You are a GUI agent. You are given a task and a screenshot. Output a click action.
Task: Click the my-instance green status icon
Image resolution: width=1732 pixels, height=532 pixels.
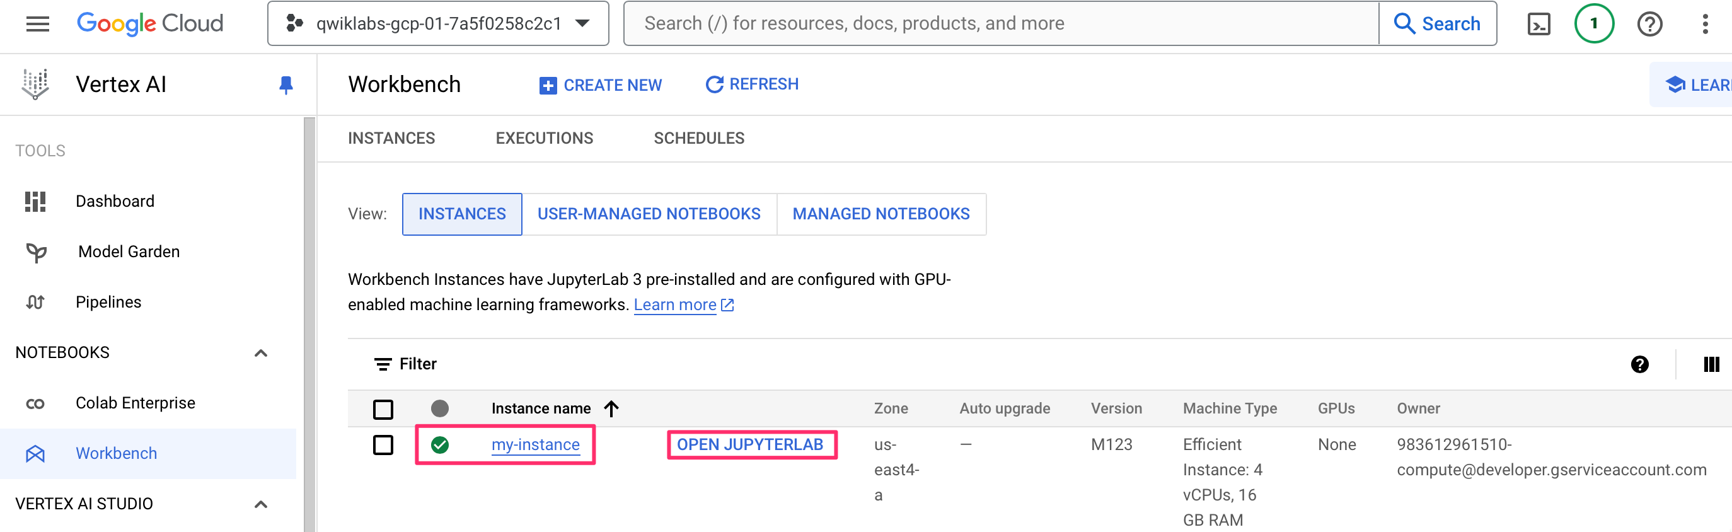coord(440,444)
